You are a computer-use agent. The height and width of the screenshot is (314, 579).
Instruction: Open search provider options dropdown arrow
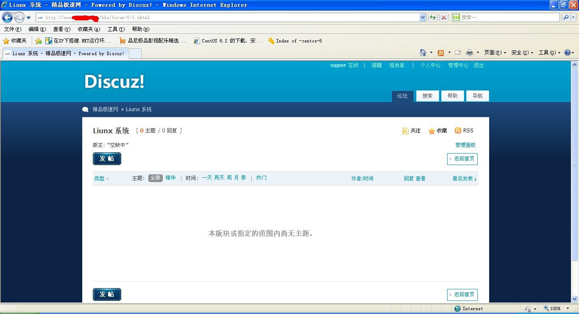tap(573, 17)
